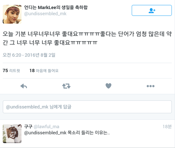
Task: Click the reply arrow icon
Action: 24,86
